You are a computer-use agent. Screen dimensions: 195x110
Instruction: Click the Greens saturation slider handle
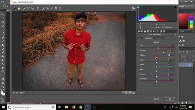coord(157,62)
